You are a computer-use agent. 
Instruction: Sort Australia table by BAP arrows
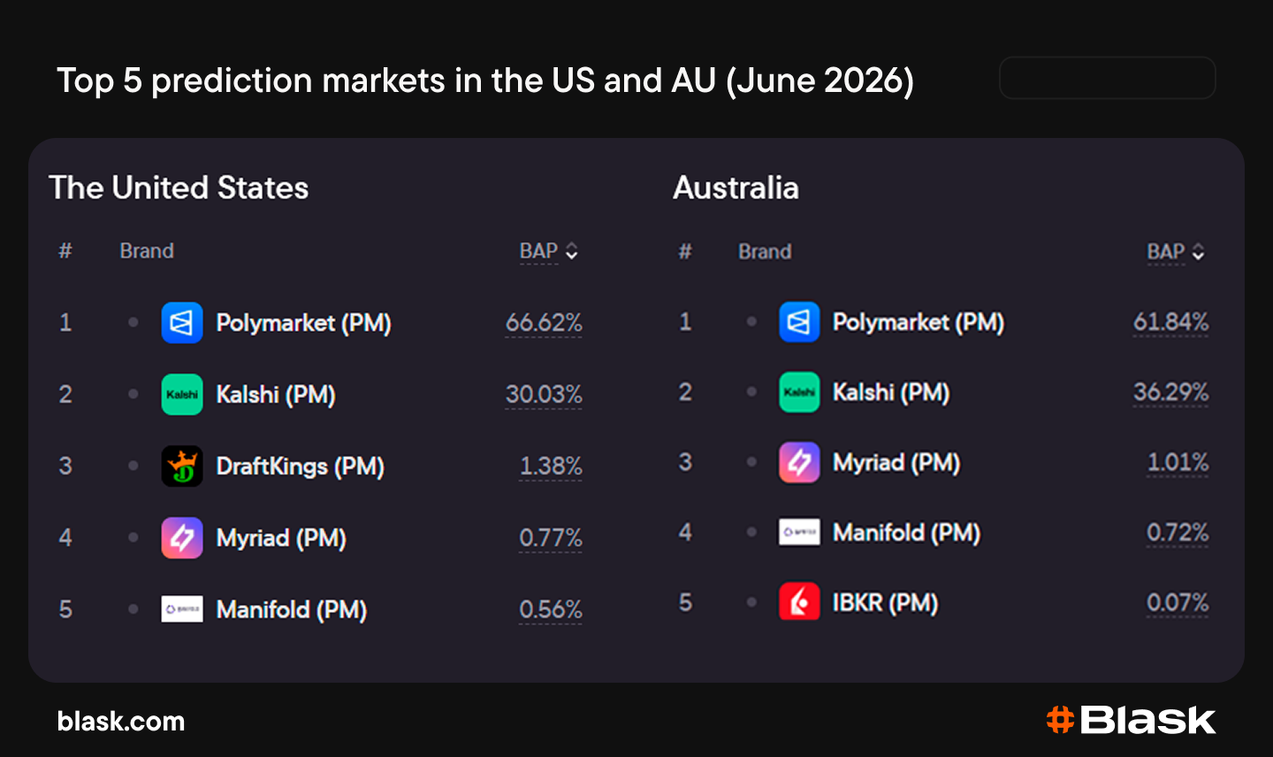1198,252
